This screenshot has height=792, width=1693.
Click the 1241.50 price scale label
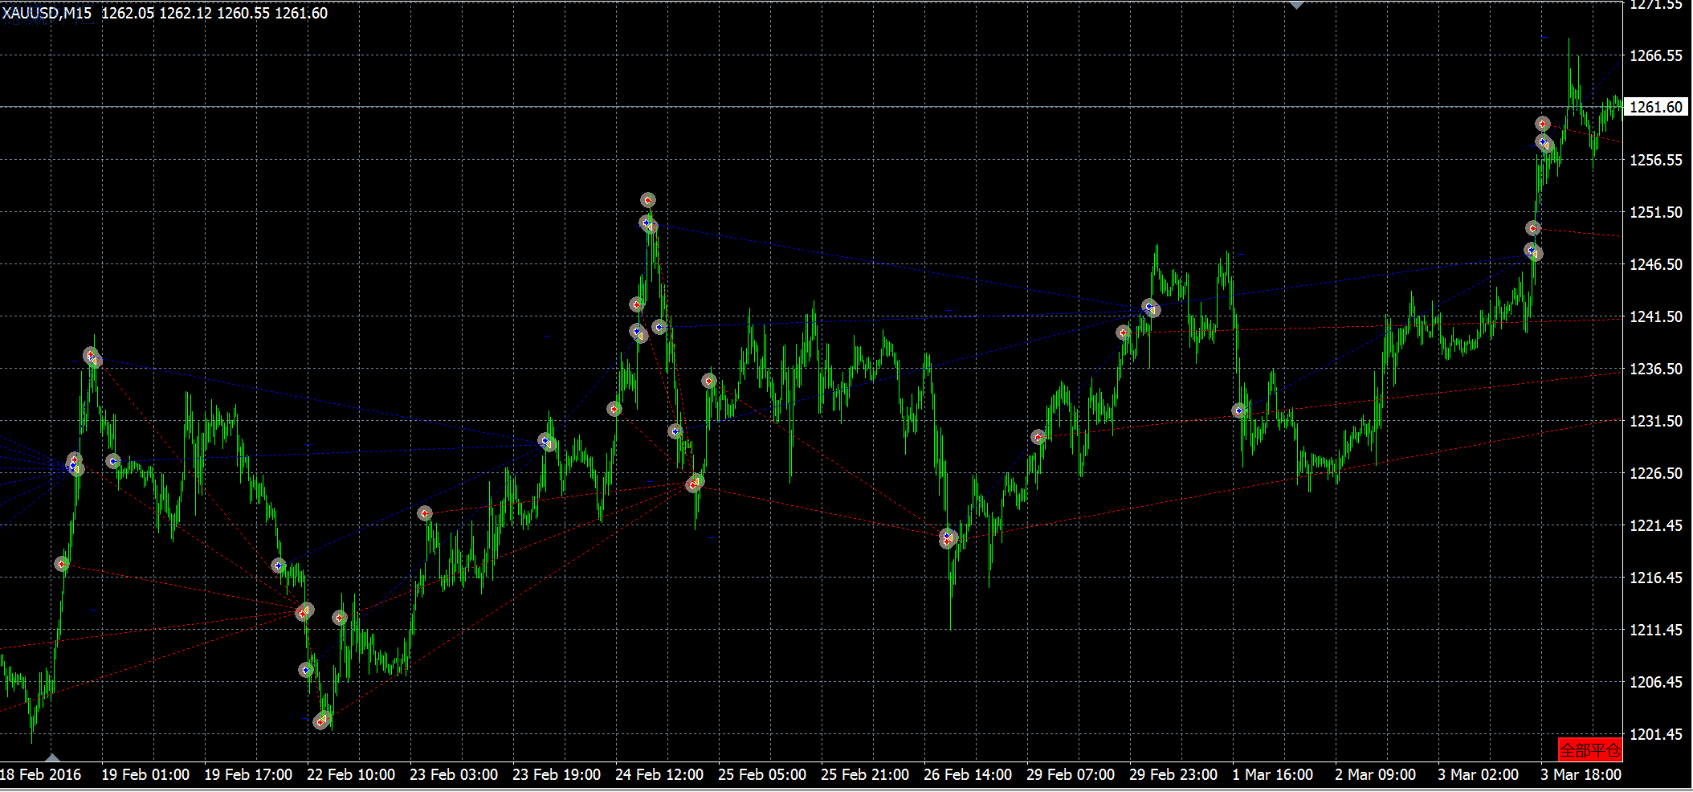tap(1656, 316)
